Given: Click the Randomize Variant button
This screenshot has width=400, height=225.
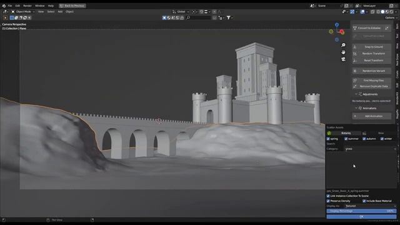Looking at the screenshot, I should point(372,71).
